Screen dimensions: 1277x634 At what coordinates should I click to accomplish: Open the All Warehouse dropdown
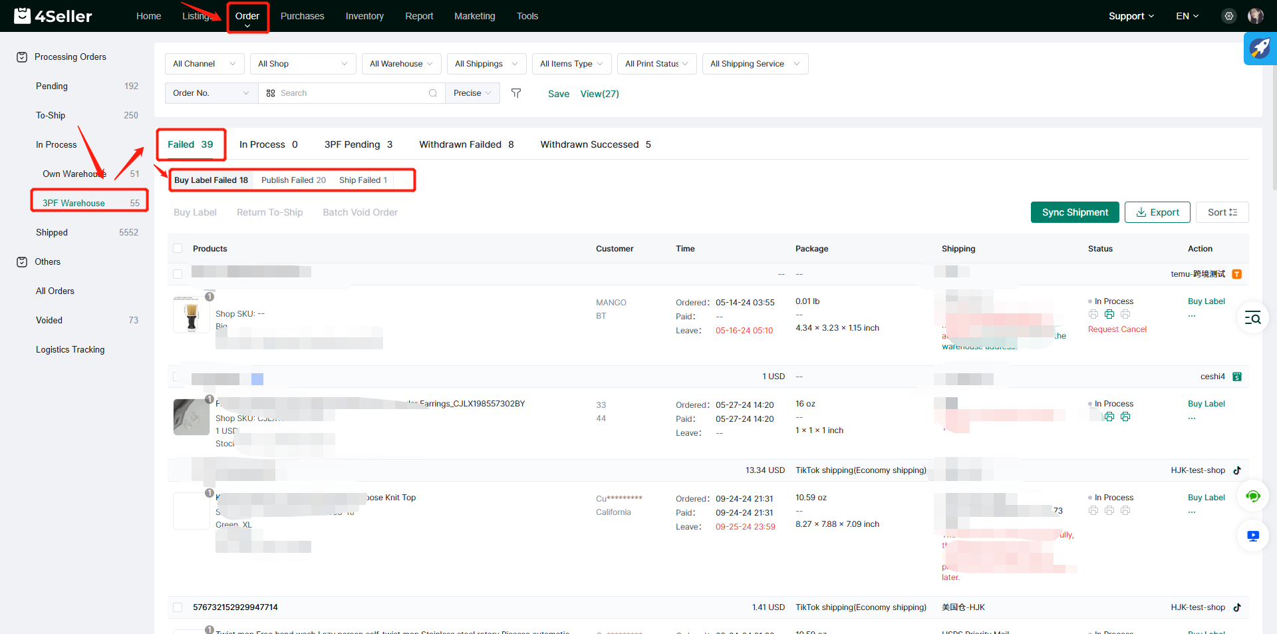click(x=401, y=64)
